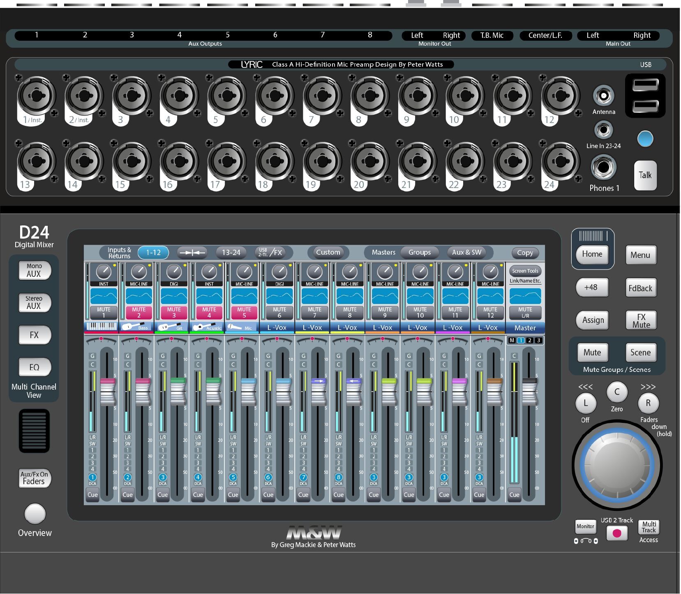Toggle the Talk button
Screen dimensions: 681x594
click(x=645, y=175)
